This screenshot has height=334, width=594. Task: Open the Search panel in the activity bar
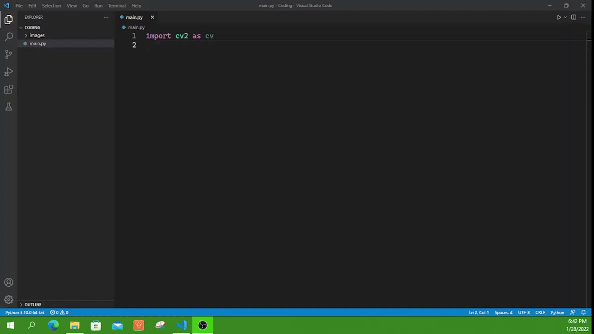(x=8, y=37)
